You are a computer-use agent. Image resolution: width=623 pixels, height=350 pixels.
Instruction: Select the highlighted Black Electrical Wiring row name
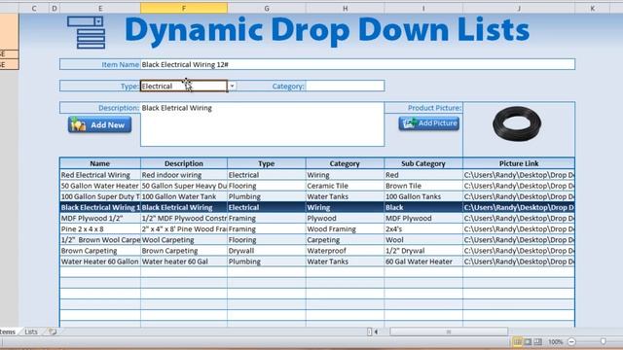(99, 207)
